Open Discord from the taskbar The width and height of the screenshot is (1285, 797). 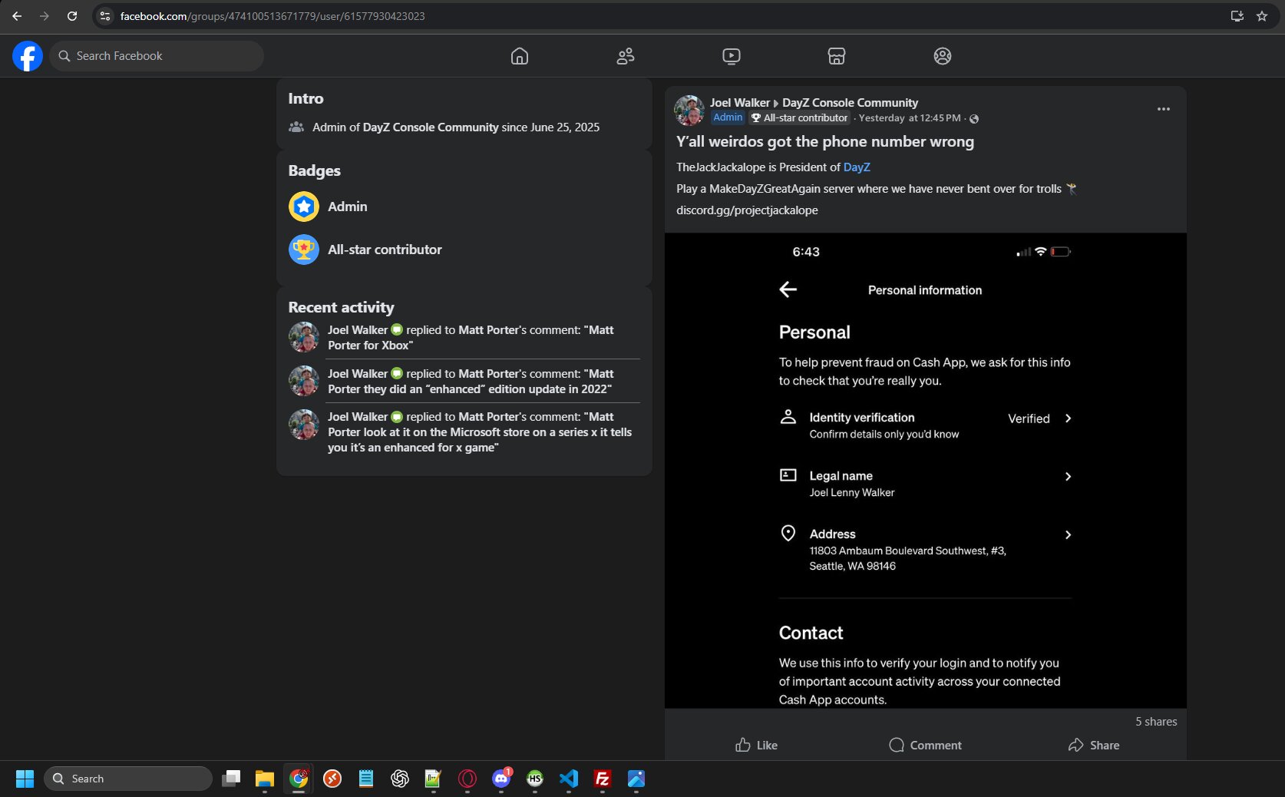pyautogui.click(x=501, y=779)
